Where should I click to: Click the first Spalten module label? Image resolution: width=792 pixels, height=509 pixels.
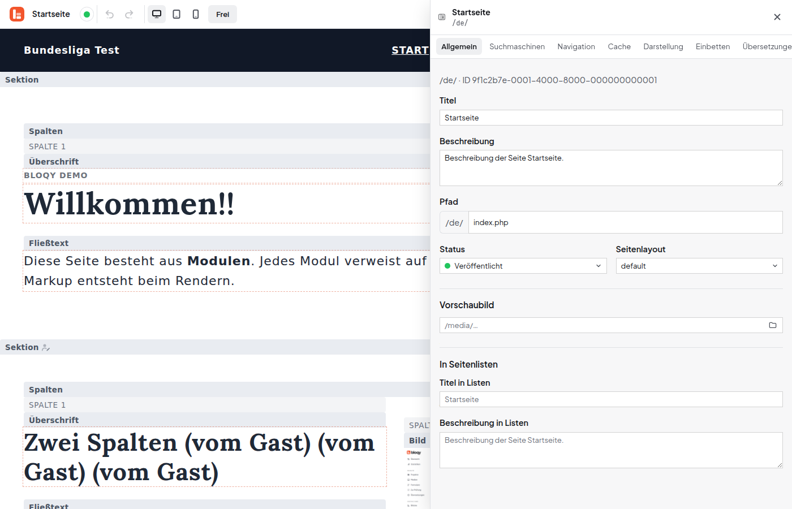pos(46,131)
